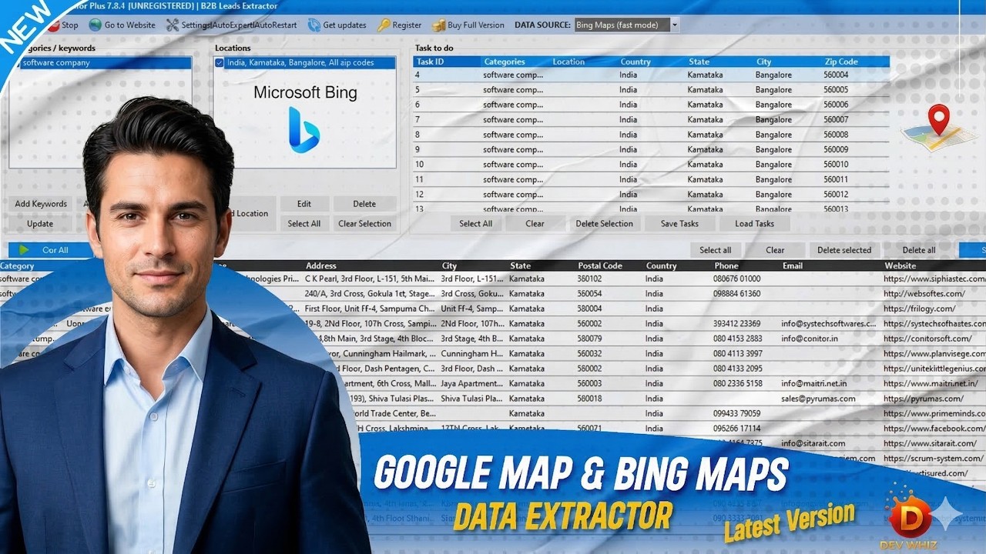Click the Email column header
Image resolution: width=986 pixels, height=554 pixels.
[793, 266]
